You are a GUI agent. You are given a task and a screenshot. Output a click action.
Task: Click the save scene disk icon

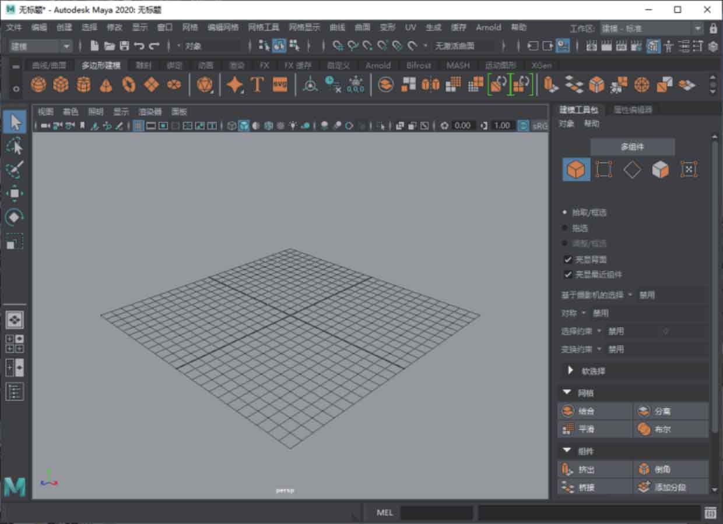[x=124, y=45]
